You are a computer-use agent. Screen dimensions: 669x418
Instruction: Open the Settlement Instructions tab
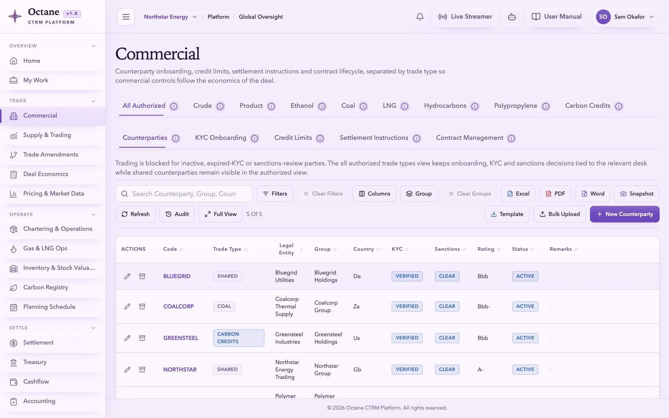coord(374,138)
